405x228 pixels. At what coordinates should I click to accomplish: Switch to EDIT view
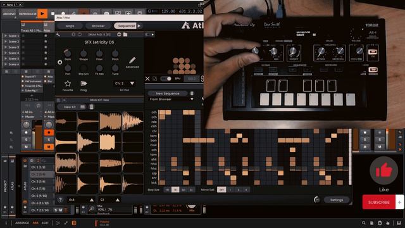[x=45, y=223]
